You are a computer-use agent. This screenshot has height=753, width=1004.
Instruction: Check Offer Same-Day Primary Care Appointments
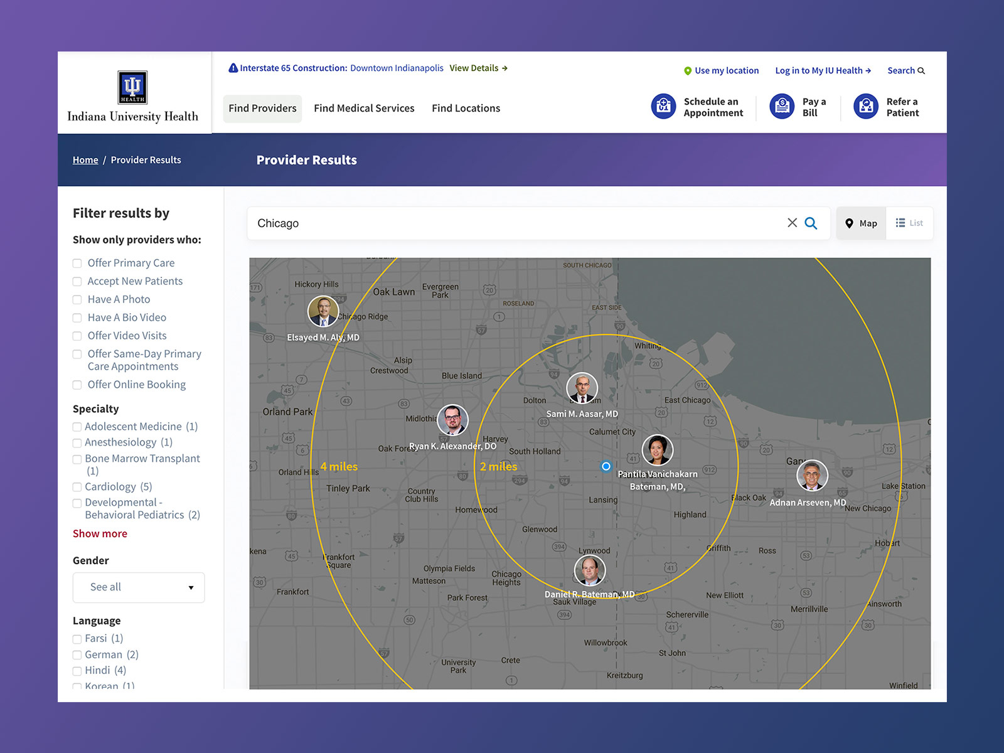point(77,355)
